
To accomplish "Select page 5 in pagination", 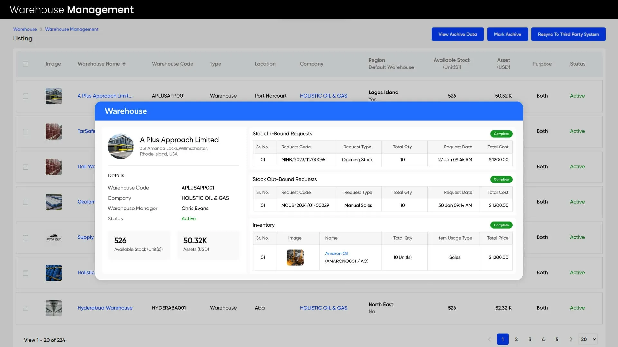I will [x=557, y=339].
